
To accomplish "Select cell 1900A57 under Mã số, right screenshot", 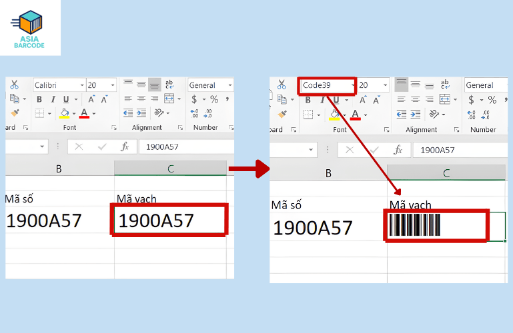I will 328,227.
